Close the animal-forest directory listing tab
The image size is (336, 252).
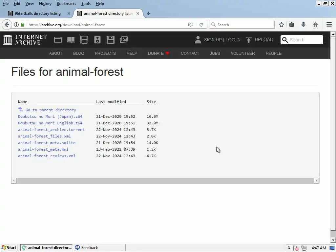(x=138, y=13)
